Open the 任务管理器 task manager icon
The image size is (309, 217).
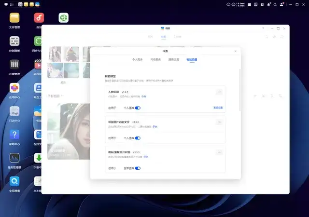click(14, 158)
